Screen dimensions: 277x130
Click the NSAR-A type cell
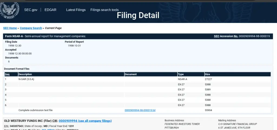[x=183, y=79]
